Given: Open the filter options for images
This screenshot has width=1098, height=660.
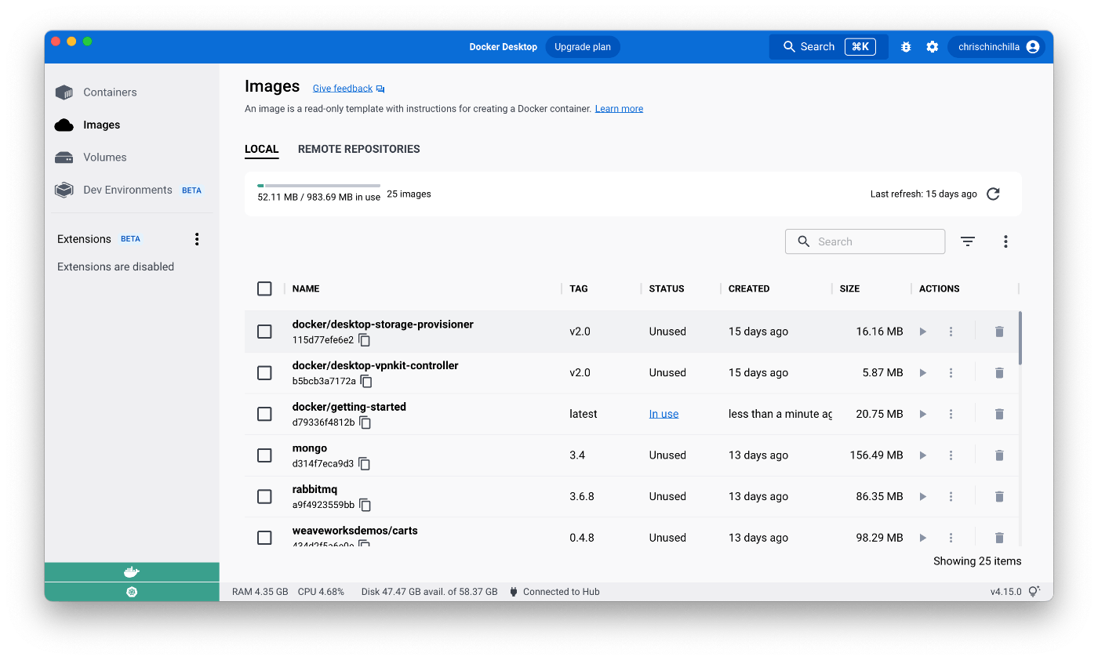Looking at the screenshot, I should click(967, 241).
